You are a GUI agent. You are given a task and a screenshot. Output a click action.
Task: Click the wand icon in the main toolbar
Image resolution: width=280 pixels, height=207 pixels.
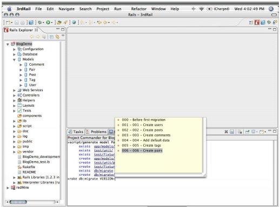coord(65,23)
